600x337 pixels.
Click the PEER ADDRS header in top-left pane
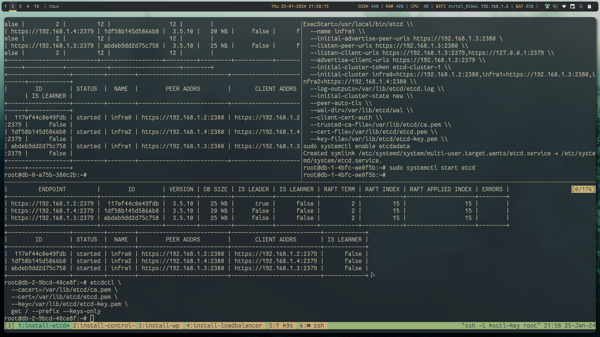tap(183, 89)
